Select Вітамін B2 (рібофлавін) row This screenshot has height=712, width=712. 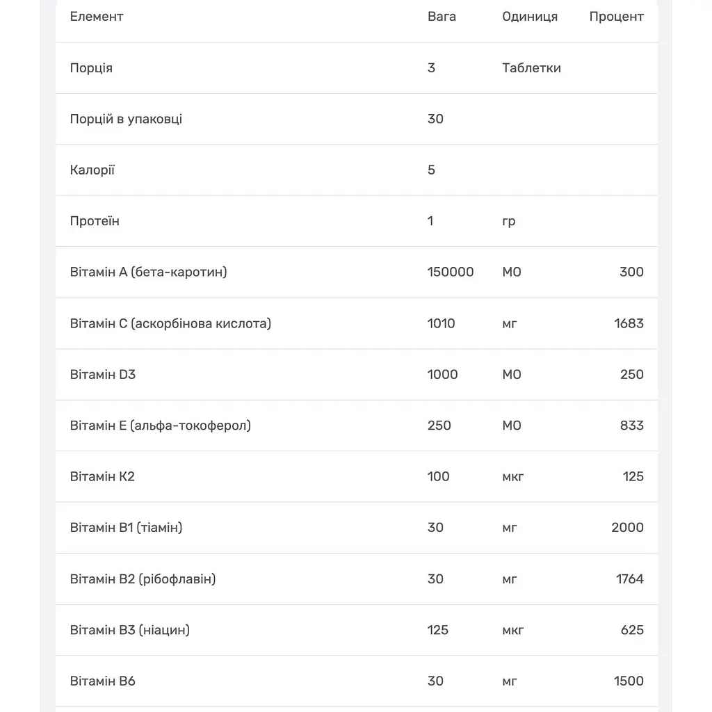[357, 579]
